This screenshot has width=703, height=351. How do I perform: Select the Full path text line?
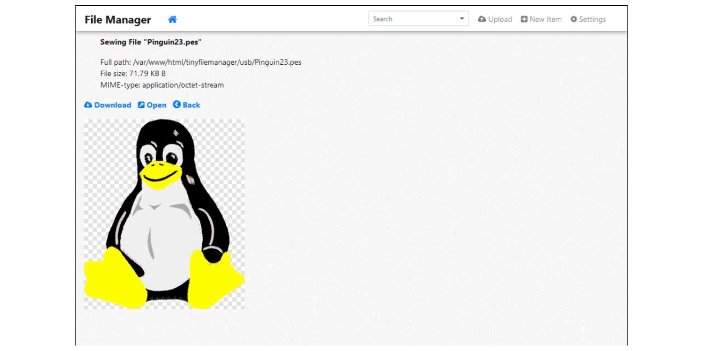pyautogui.click(x=201, y=62)
